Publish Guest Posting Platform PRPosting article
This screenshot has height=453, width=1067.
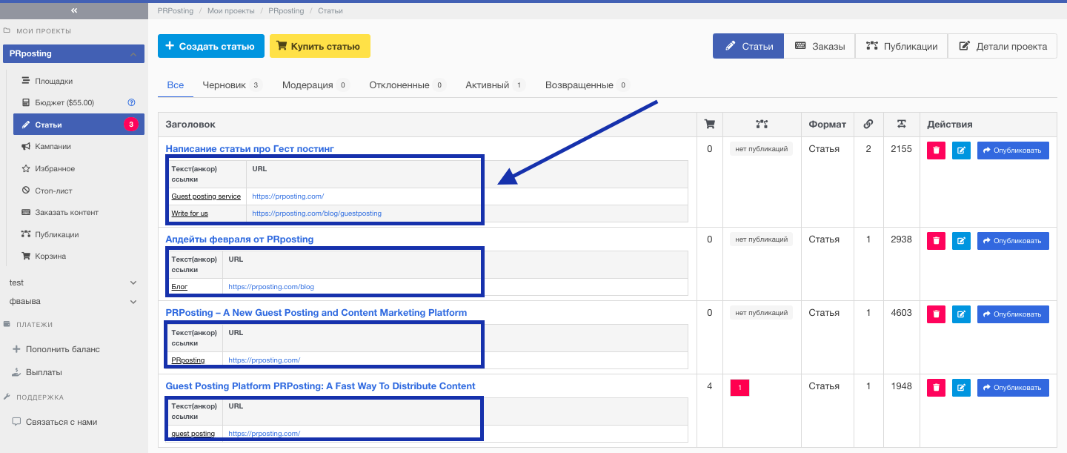pyautogui.click(x=1013, y=388)
